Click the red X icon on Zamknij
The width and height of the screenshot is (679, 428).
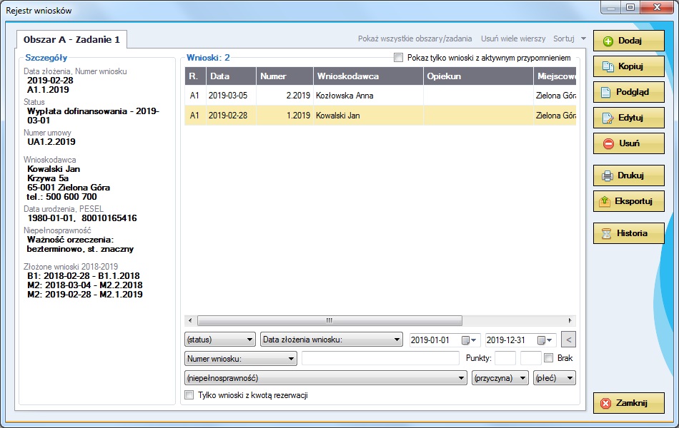coord(606,403)
